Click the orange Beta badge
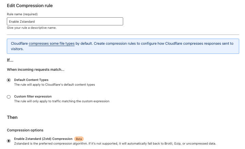 (79, 139)
